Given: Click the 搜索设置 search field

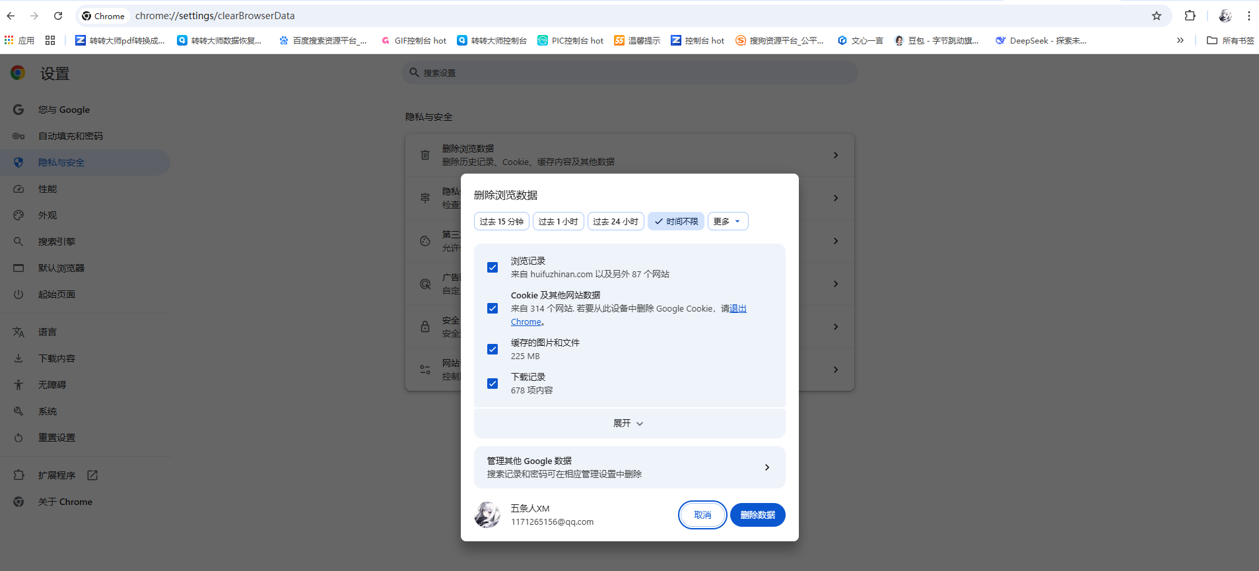Looking at the screenshot, I should [630, 73].
